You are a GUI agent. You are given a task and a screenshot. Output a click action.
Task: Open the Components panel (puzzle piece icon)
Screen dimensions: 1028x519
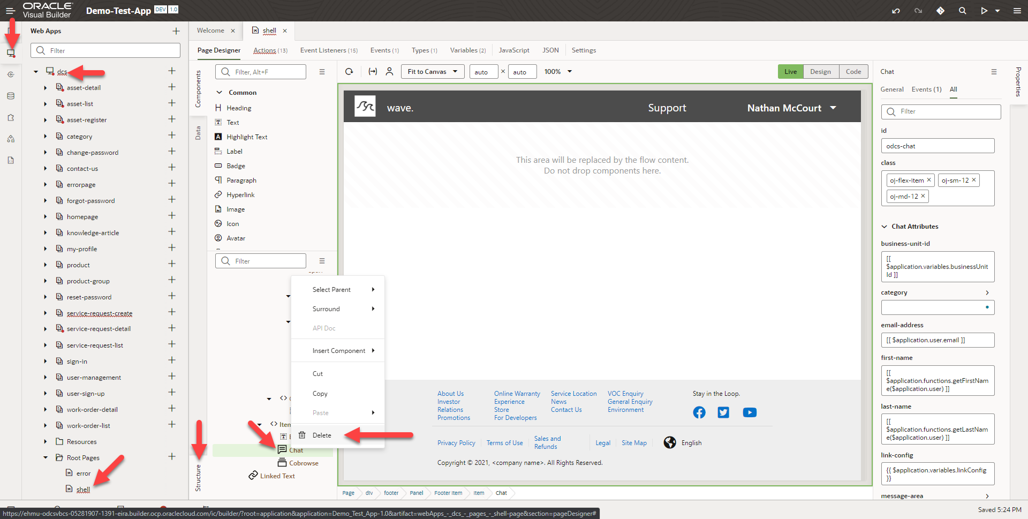click(x=11, y=117)
